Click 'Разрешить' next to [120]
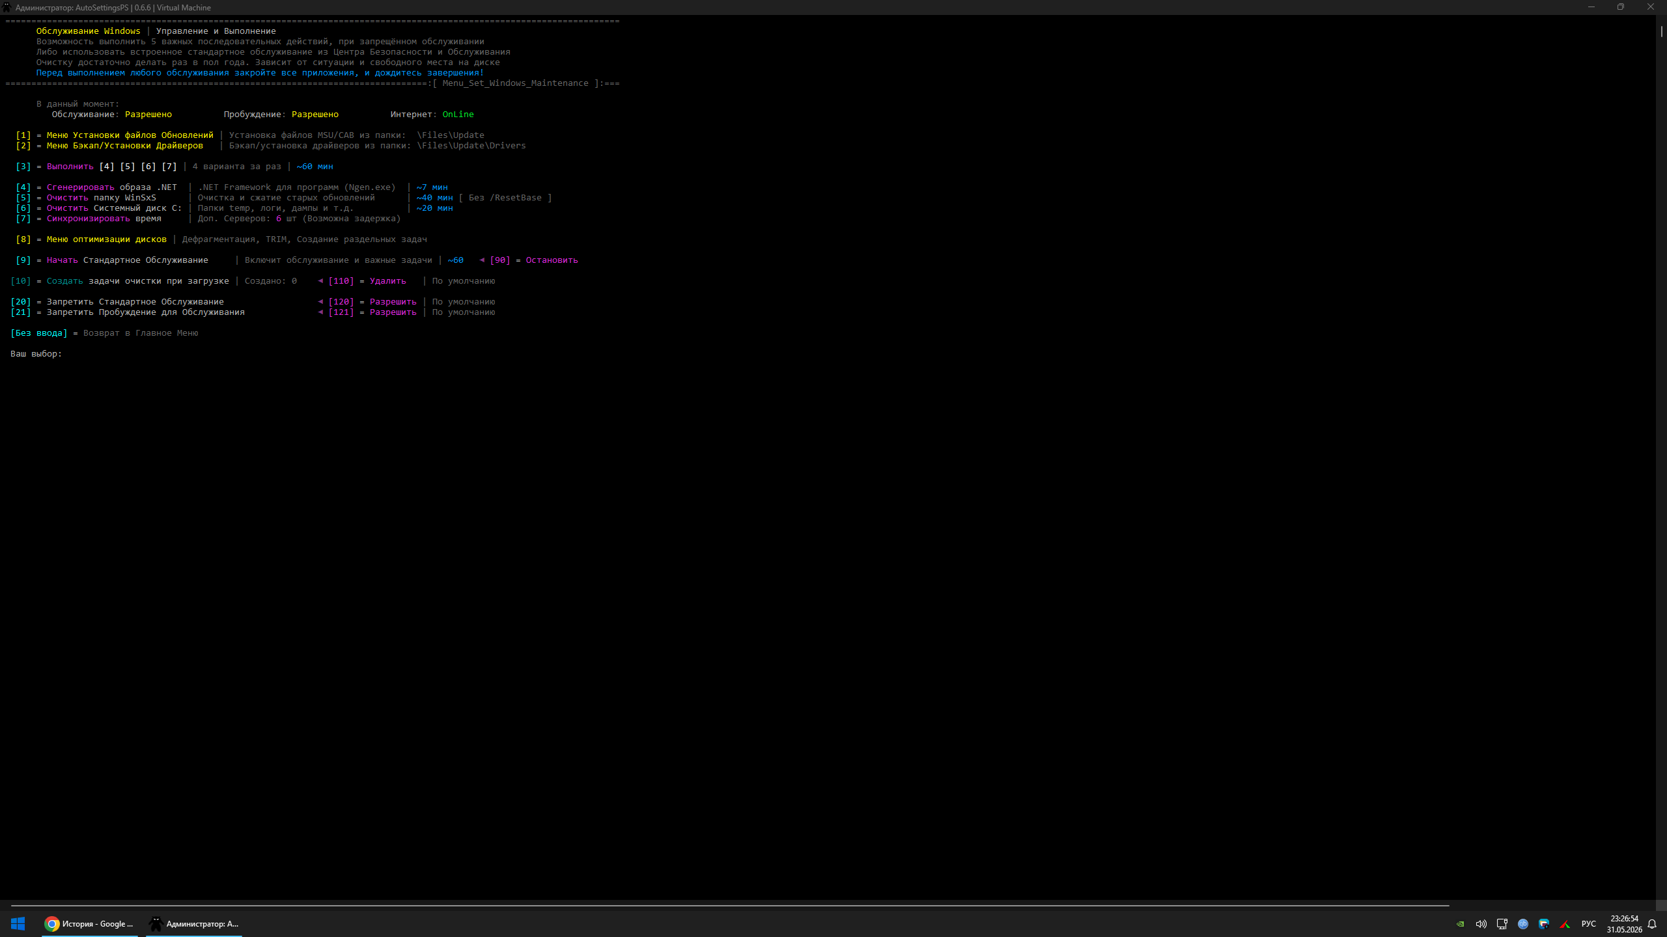This screenshot has width=1667, height=937. click(x=393, y=302)
